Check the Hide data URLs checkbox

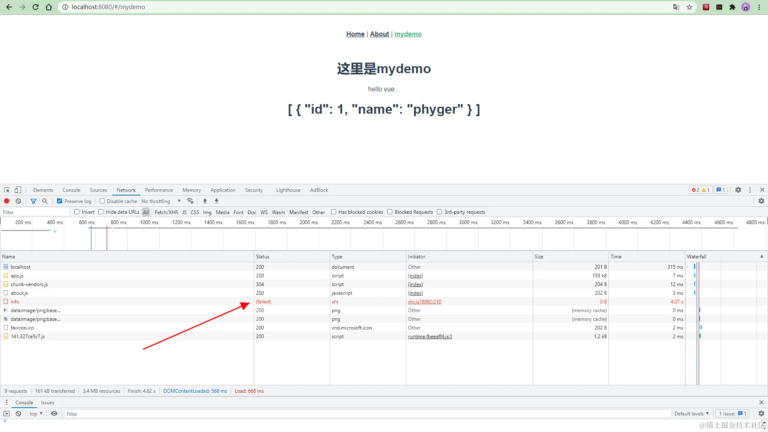[101, 212]
